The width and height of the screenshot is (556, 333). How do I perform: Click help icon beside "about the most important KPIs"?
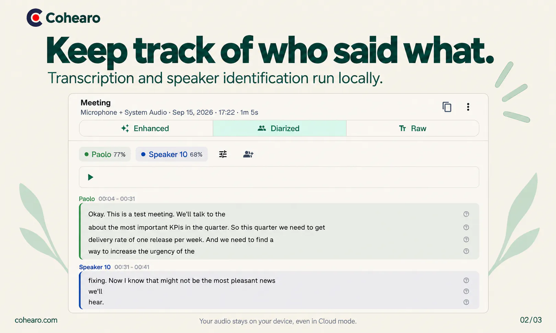[x=466, y=227]
